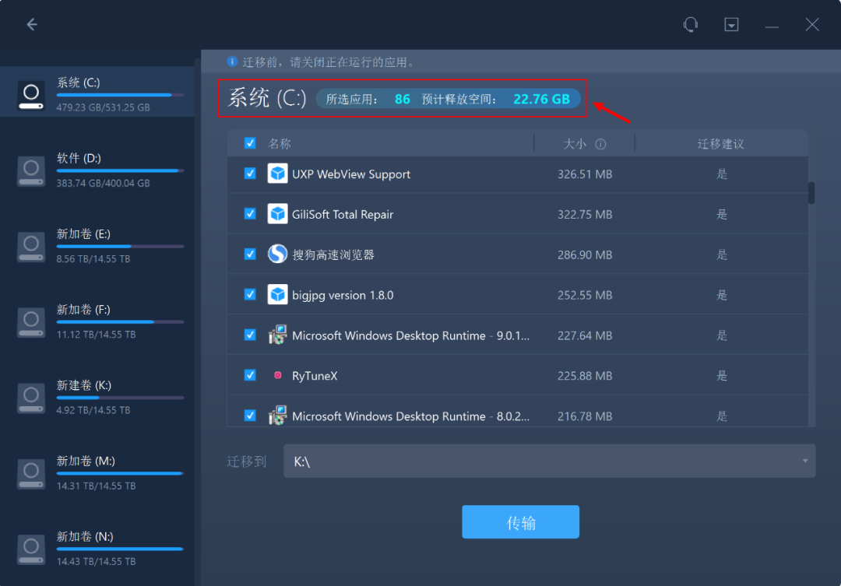
Task: Click the RyTuneX name text
Action: point(315,376)
